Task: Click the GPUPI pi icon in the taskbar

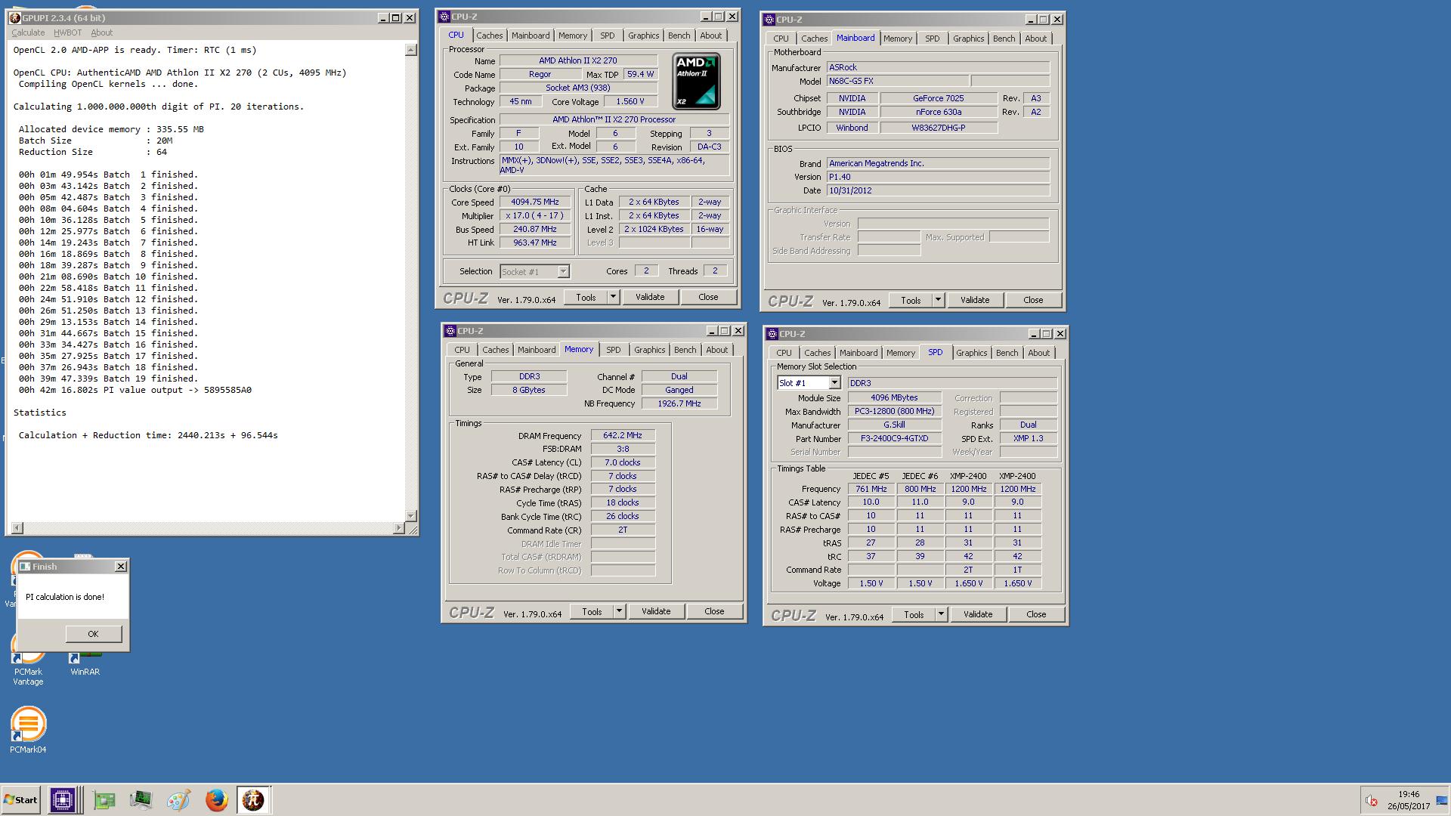Action: pos(253,799)
